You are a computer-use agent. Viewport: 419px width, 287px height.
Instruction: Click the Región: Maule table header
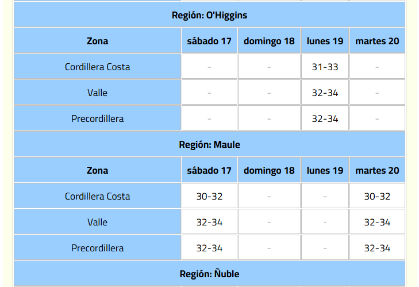coord(209,144)
